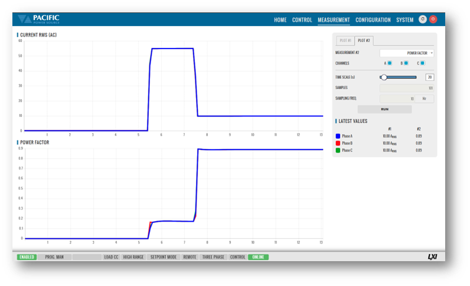Click the red Phase B color swatch
The width and height of the screenshot is (470, 286).
click(338, 143)
